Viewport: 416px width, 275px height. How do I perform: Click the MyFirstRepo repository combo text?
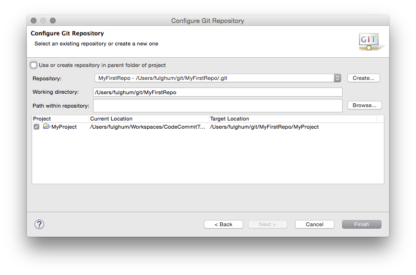pos(163,78)
